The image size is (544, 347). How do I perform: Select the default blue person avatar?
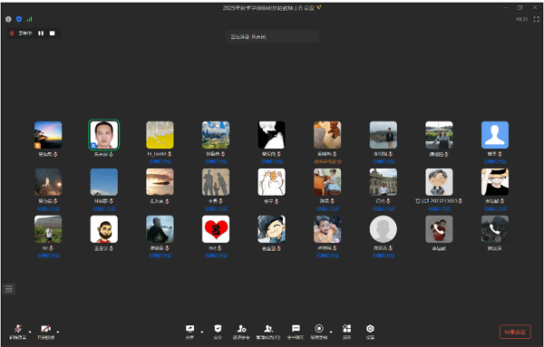pyautogui.click(x=495, y=135)
